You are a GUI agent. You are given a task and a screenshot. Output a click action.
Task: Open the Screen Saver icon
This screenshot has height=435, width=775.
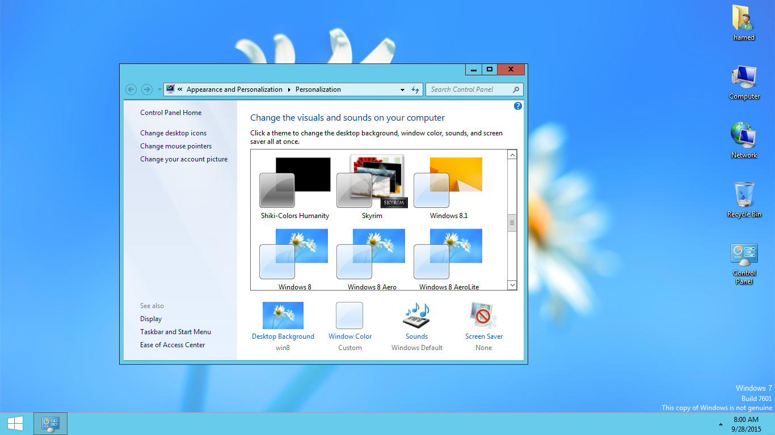pyautogui.click(x=483, y=315)
